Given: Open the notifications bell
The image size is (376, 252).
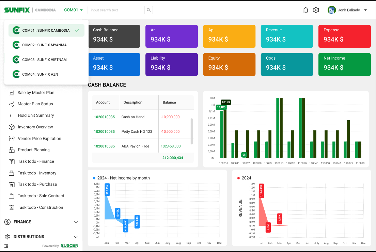Looking at the screenshot, I should 305,10.
